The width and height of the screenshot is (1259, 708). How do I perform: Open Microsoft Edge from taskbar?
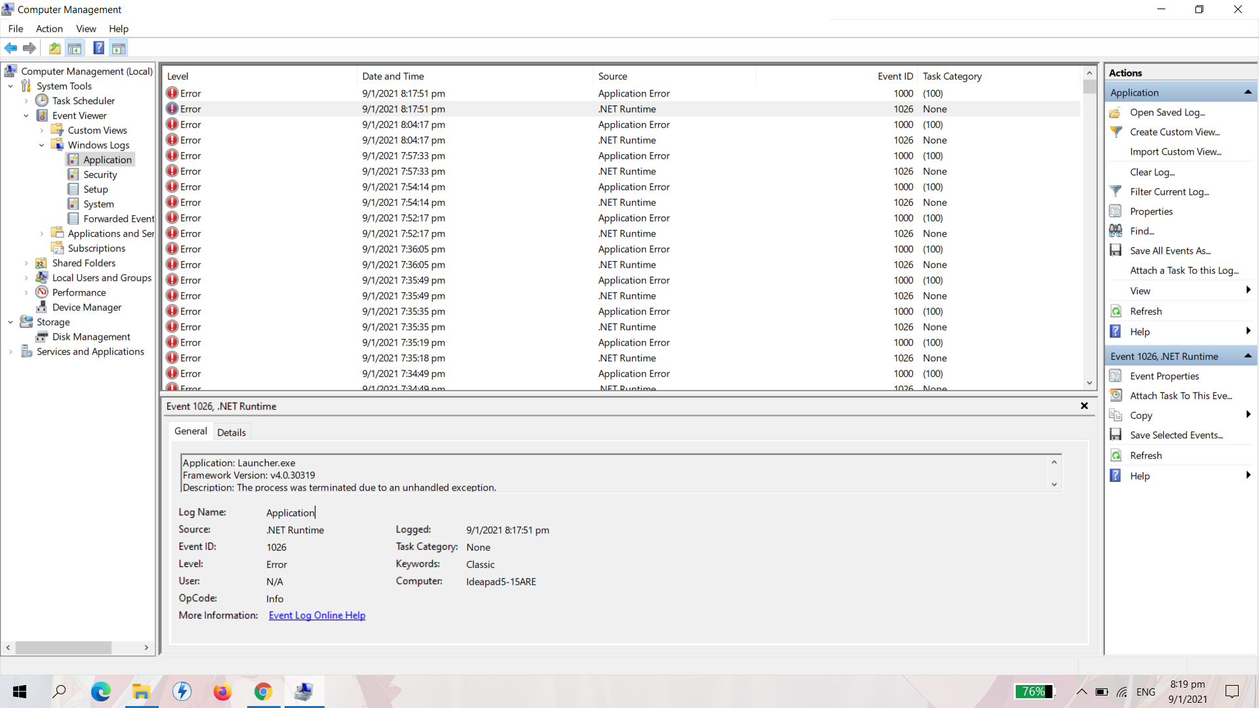pyautogui.click(x=101, y=692)
